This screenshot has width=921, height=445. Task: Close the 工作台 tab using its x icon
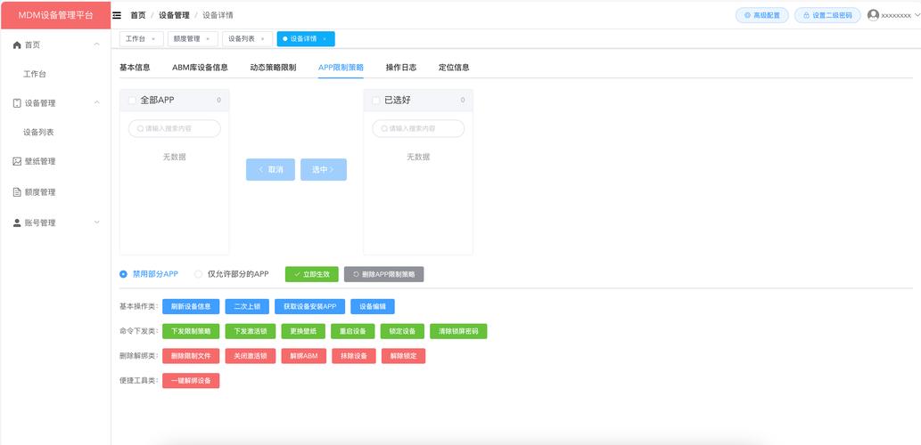152,39
